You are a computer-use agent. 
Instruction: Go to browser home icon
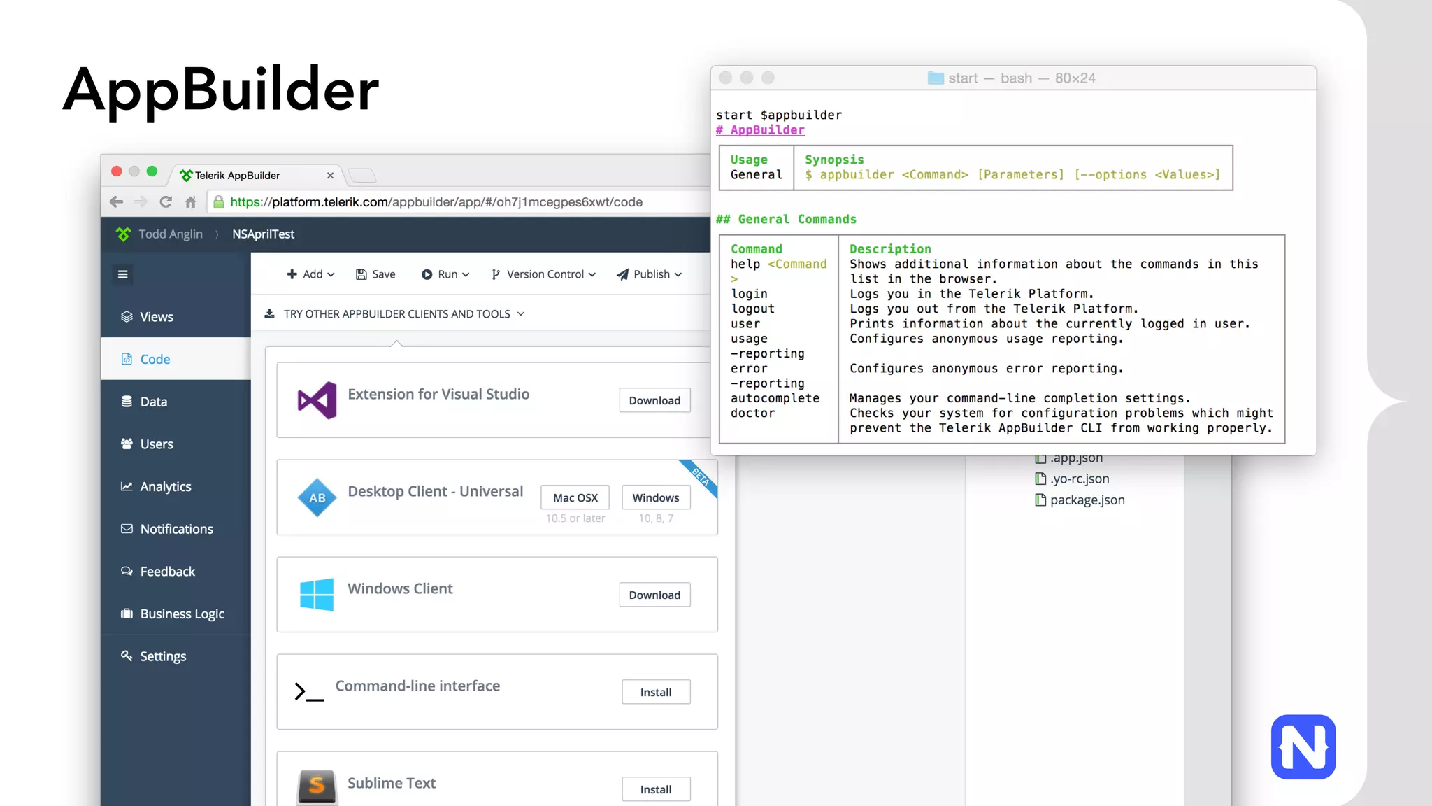[190, 202]
